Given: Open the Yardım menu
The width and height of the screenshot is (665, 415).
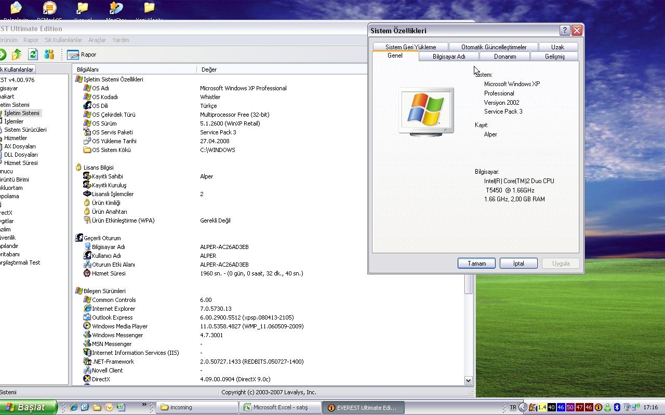Looking at the screenshot, I should pyautogui.click(x=121, y=40).
